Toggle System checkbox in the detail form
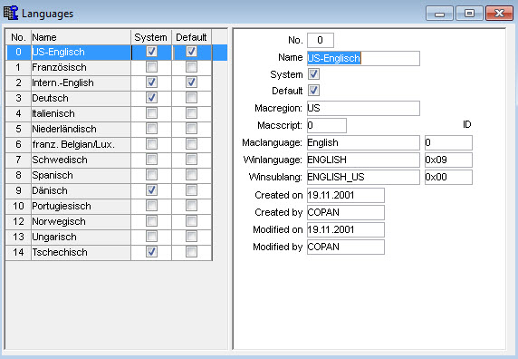Screen dimensions: 518x359 click(314, 74)
